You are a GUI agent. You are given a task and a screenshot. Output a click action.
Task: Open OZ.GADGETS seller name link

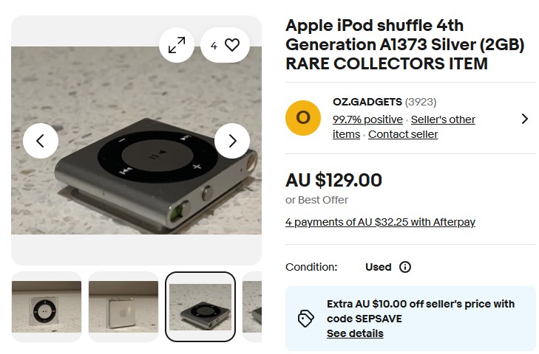pyautogui.click(x=367, y=103)
